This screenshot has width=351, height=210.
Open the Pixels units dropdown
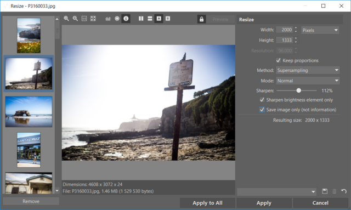pos(320,30)
